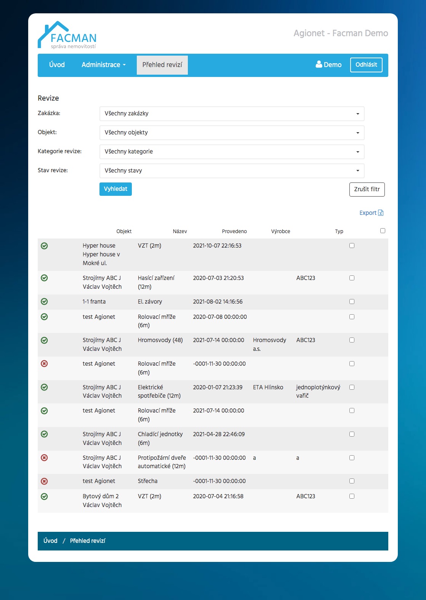Click the Typ column header
The image size is (426, 600).
tap(339, 231)
